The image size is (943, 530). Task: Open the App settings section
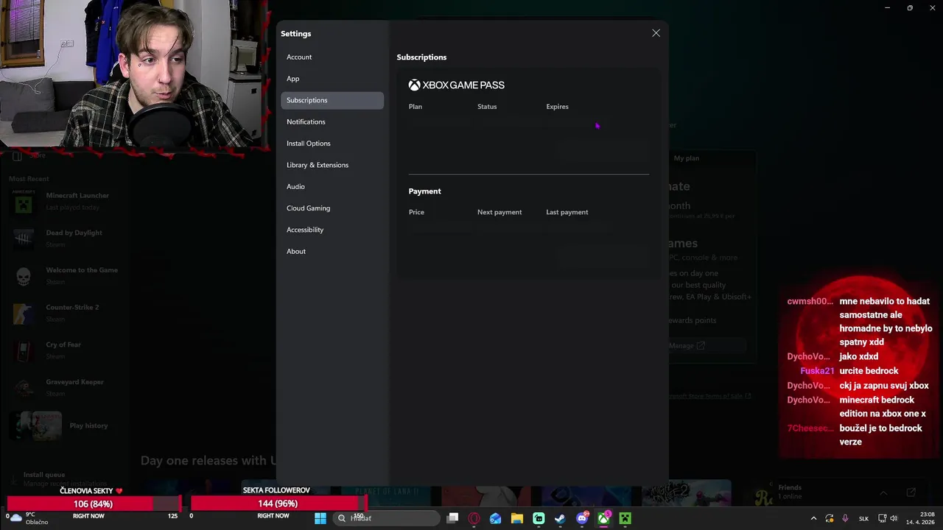332,79
